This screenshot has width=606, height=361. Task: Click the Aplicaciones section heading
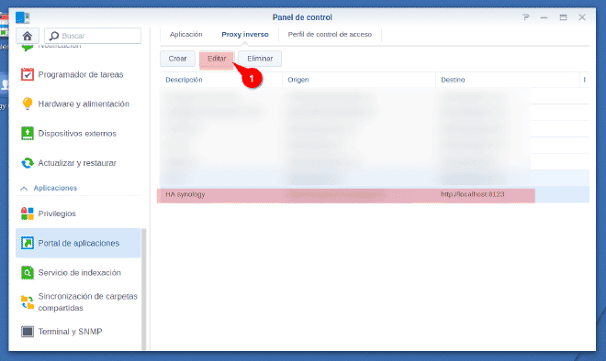tap(55, 188)
